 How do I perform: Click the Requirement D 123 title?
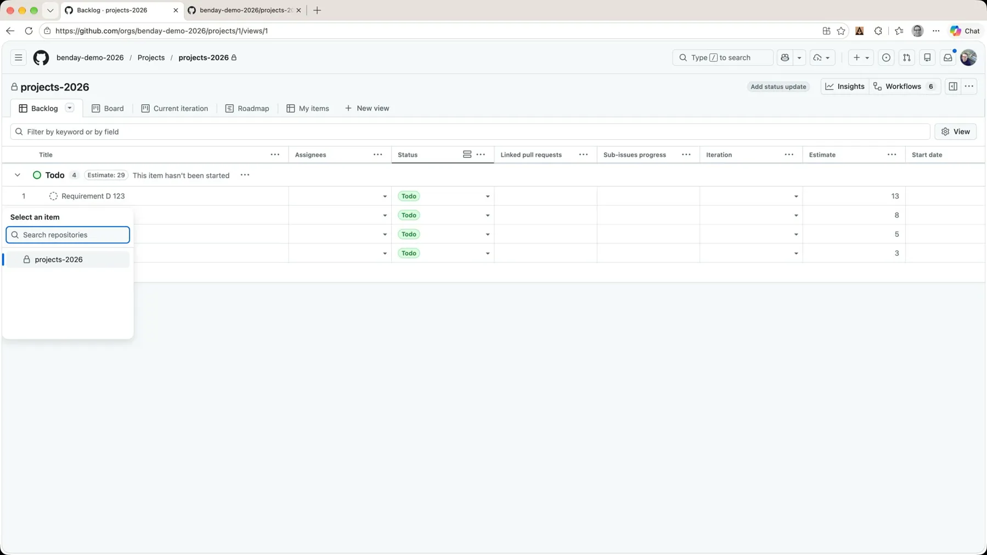[93, 196]
